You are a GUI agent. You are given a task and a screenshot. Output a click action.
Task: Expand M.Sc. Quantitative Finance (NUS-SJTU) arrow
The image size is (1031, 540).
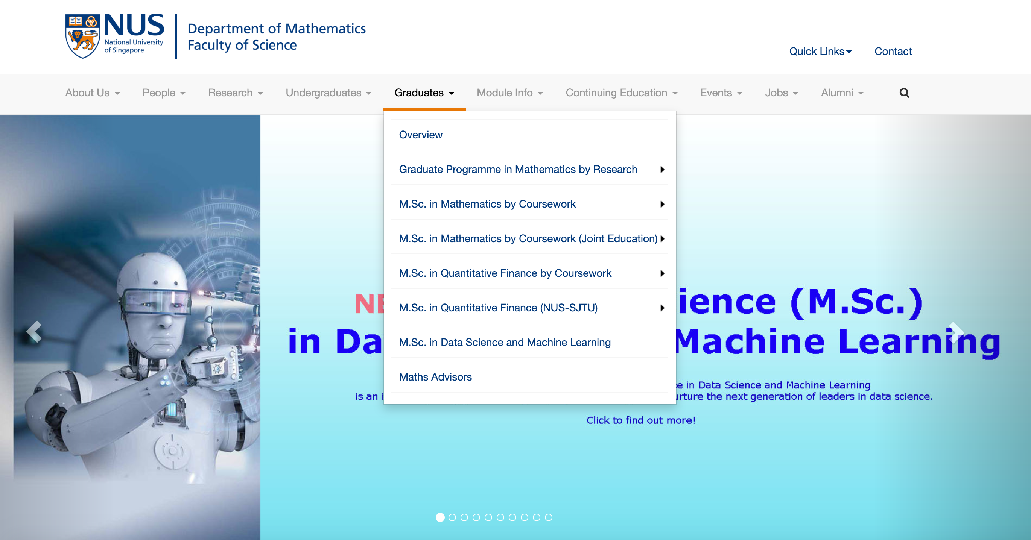point(662,308)
